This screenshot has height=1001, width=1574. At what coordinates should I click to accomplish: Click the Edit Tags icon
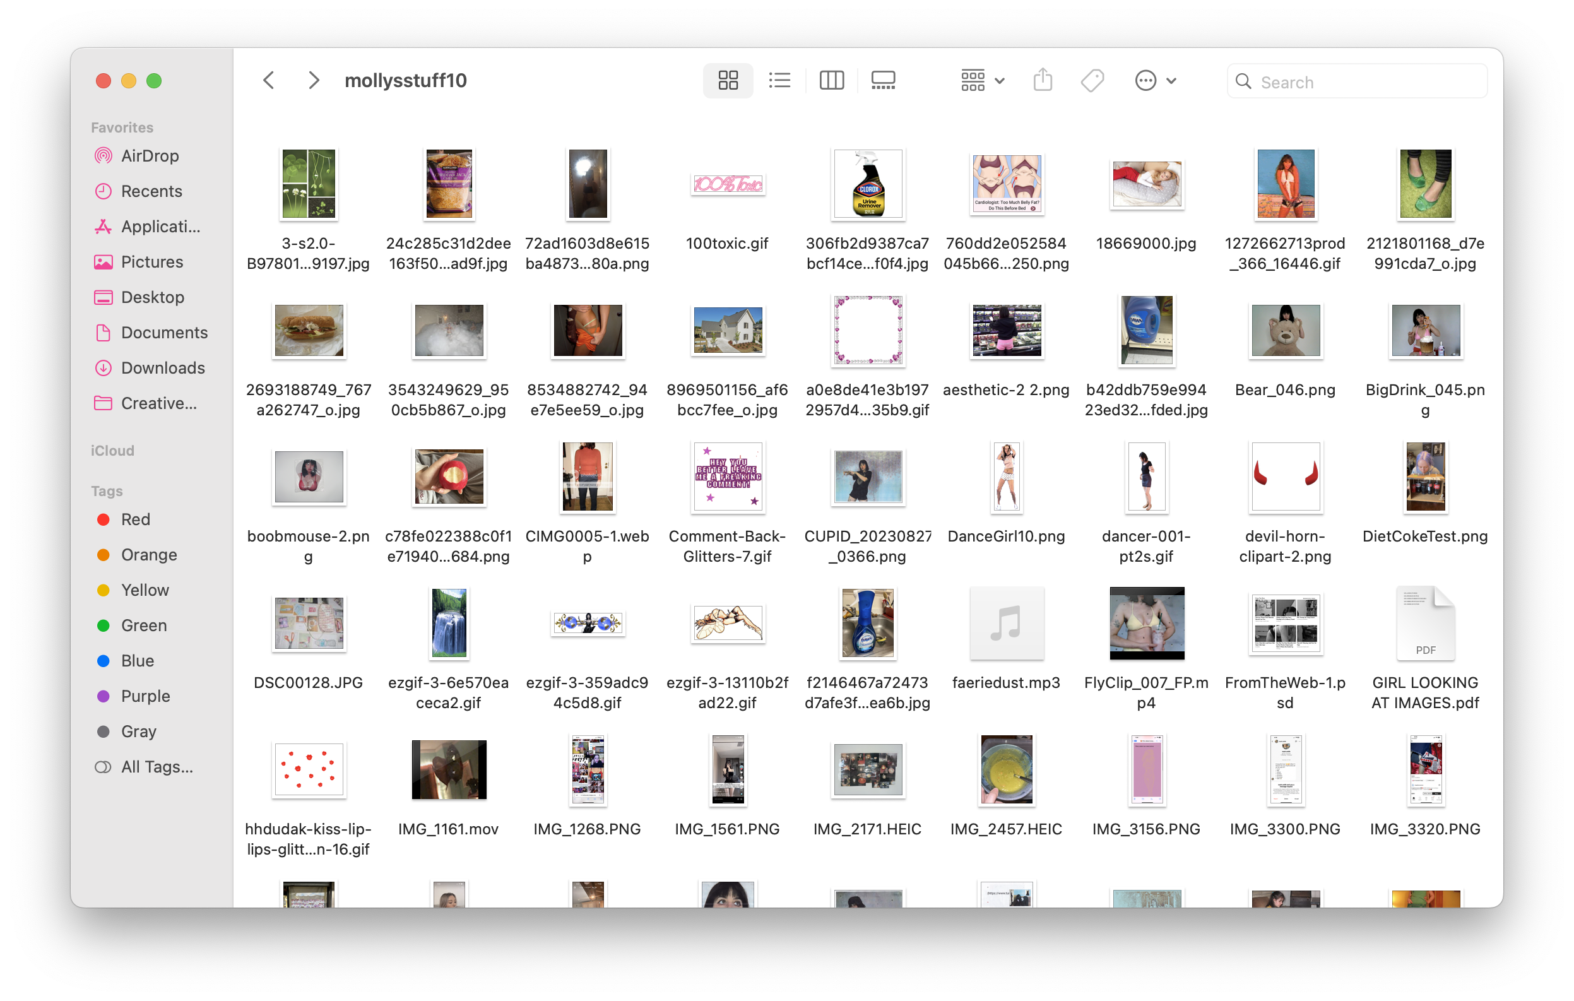pyautogui.click(x=1092, y=80)
